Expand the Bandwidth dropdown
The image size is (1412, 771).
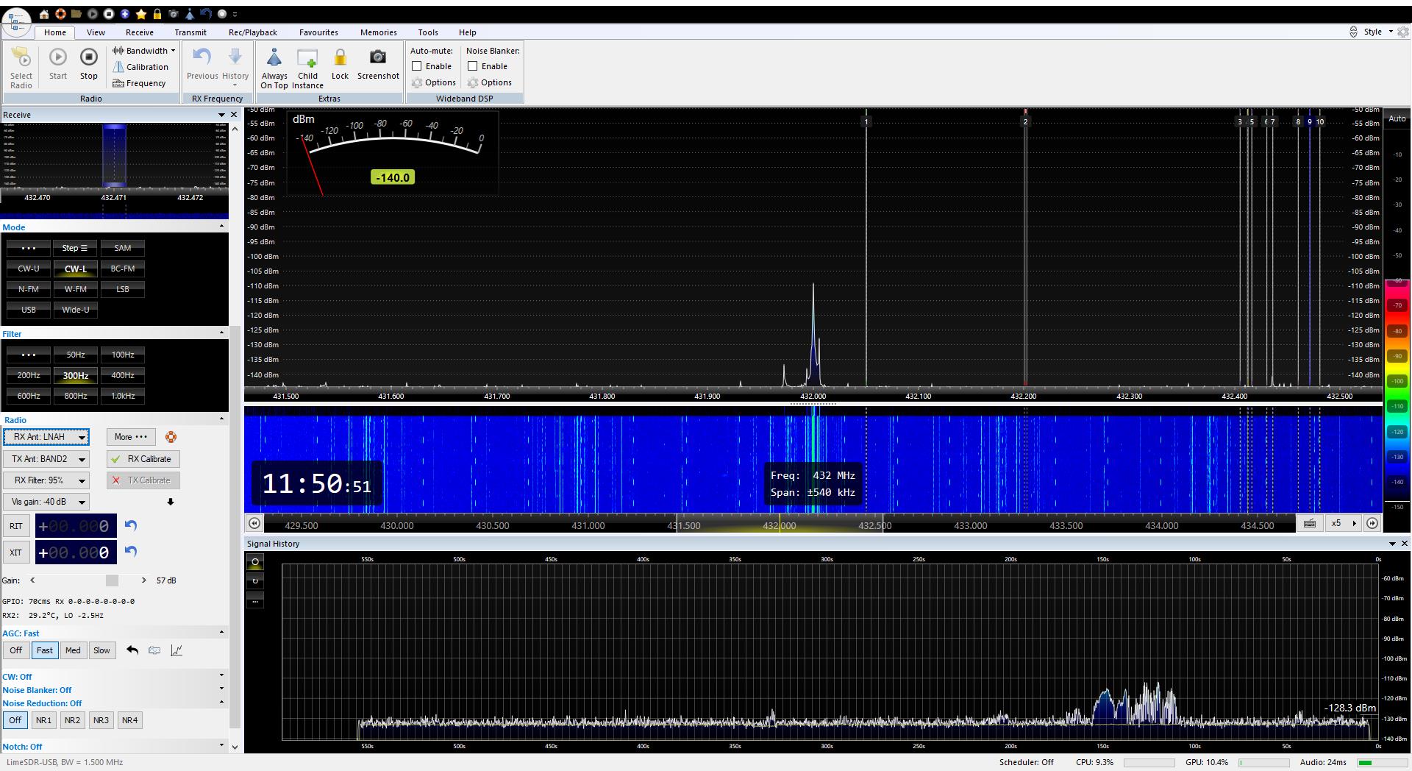point(144,51)
